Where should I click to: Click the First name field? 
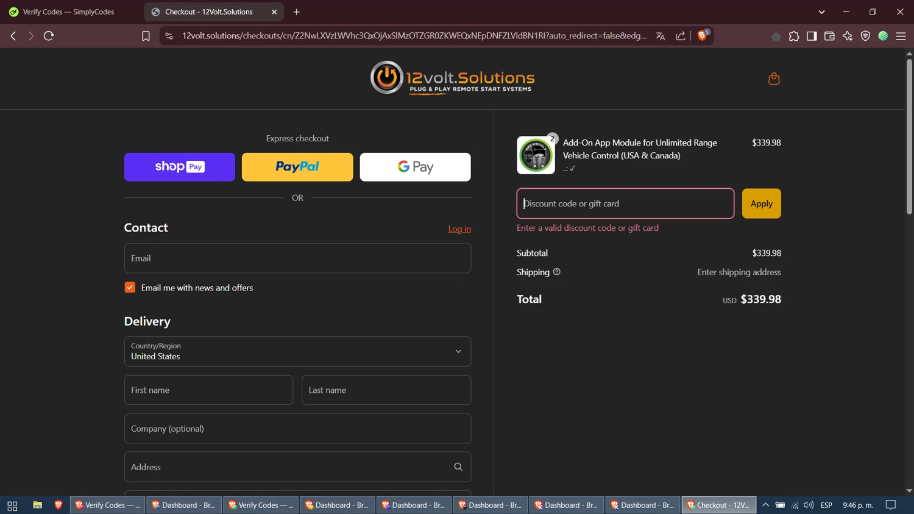coord(208,390)
